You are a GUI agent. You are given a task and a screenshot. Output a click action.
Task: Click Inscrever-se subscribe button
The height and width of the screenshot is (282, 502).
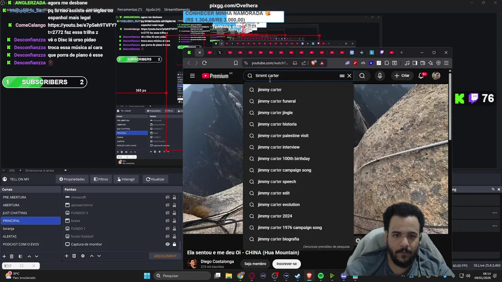click(x=287, y=264)
